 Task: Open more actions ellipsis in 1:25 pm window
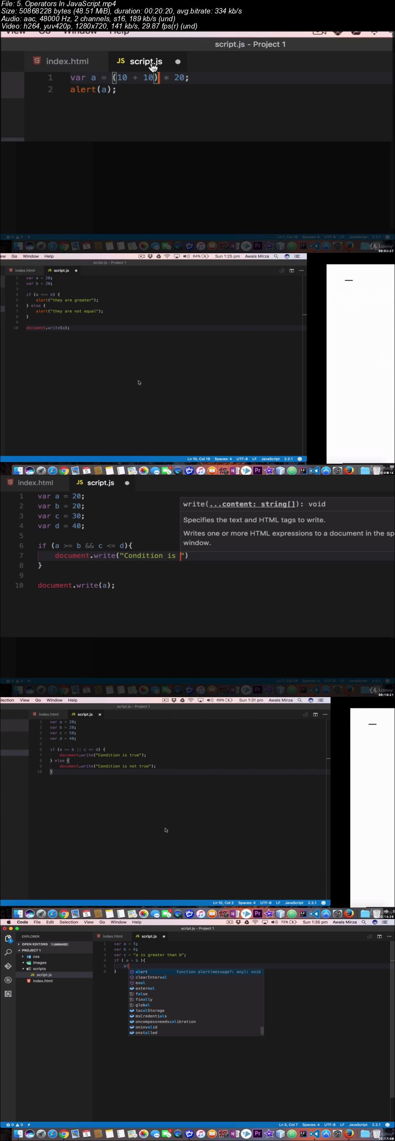pyautogui.click(x=302, y=270)
